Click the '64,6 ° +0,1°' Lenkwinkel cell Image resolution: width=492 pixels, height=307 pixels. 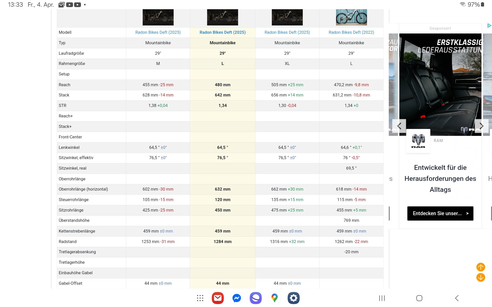351,147
